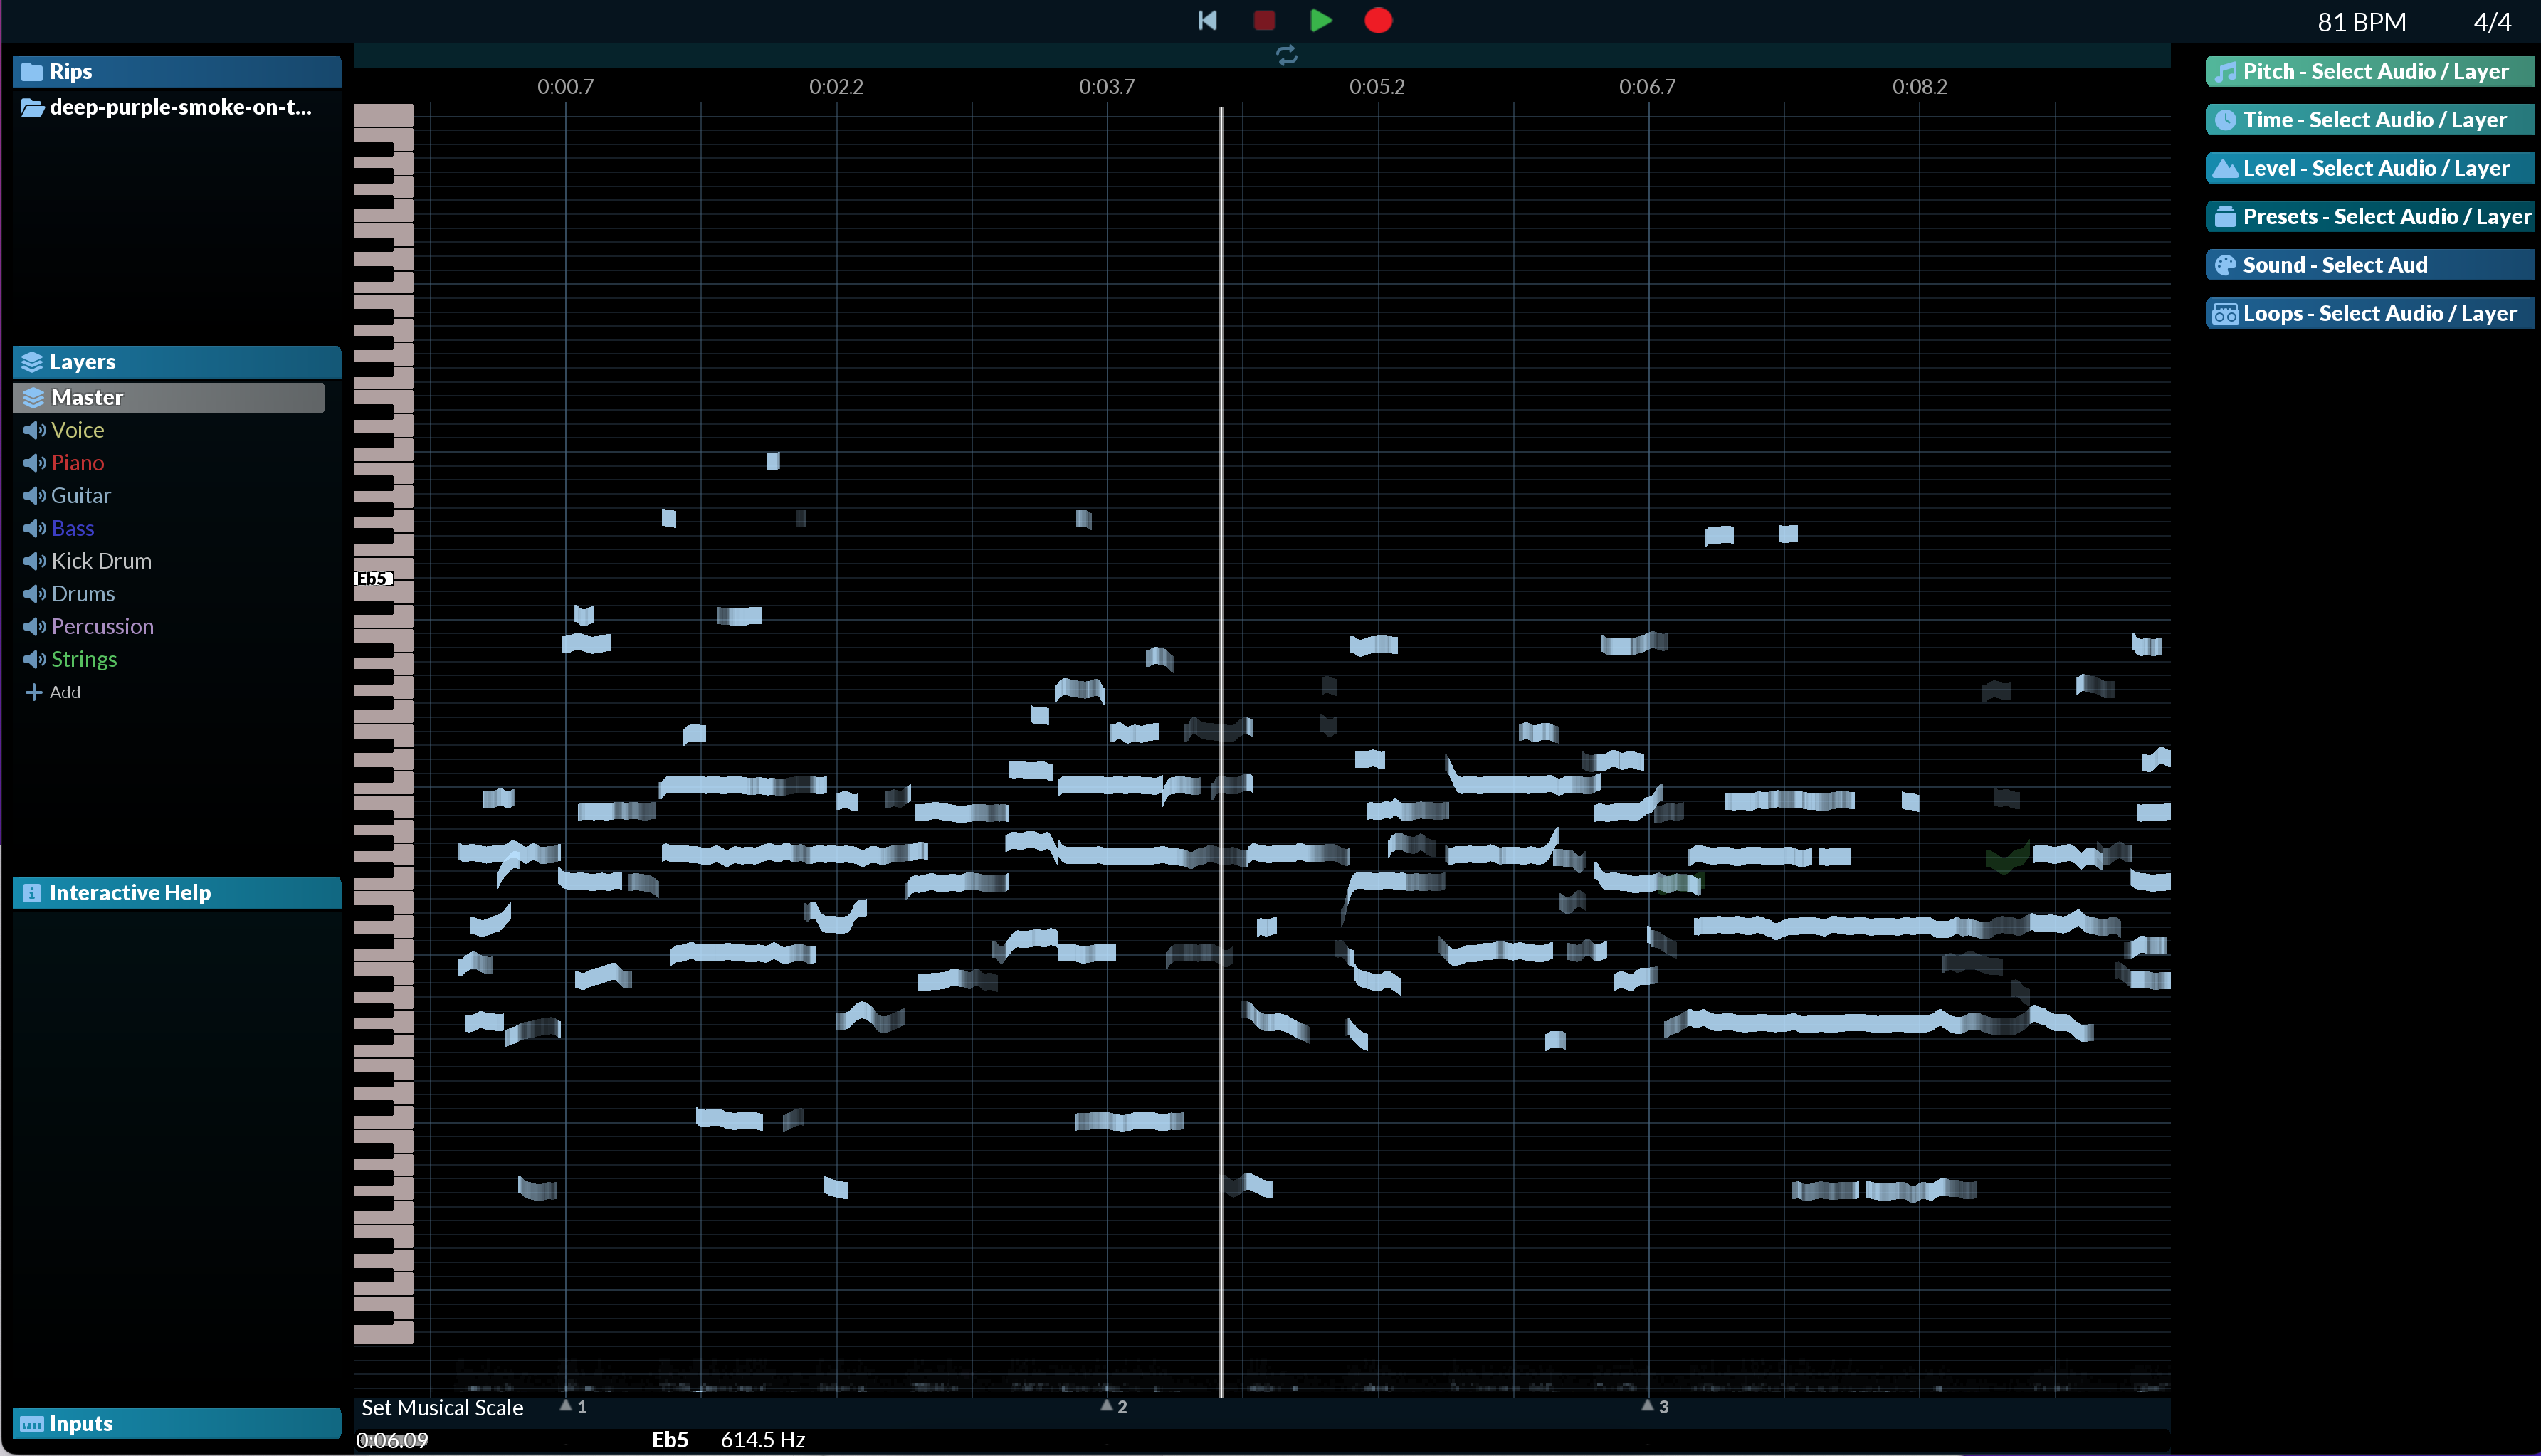Viewport: 2541px width, 1456px height.
Task: Enable the loop repeat icon below transport controls
Action: tap(1287, 56)
